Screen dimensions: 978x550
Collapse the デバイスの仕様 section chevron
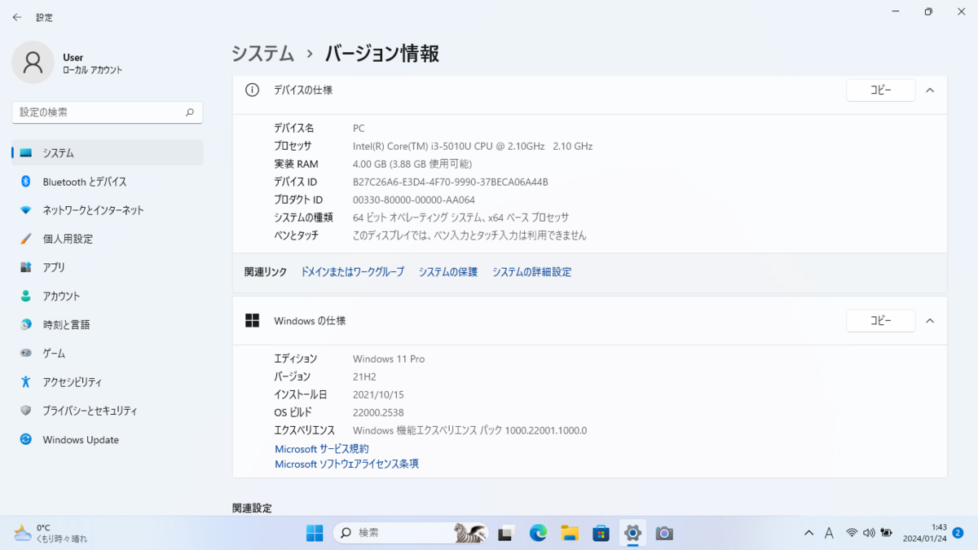[x=930, y=90]
